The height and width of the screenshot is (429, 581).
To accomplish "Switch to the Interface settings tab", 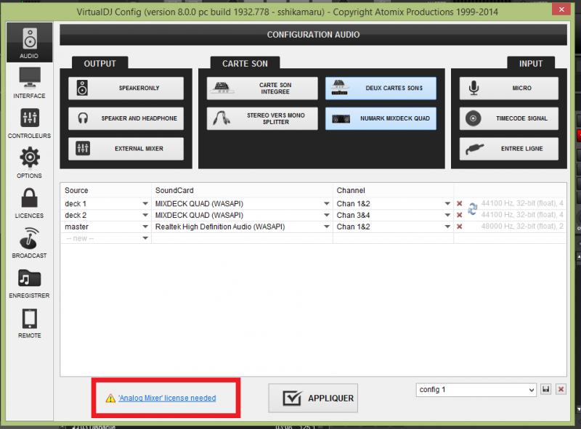I will click(x=29, y=83).
